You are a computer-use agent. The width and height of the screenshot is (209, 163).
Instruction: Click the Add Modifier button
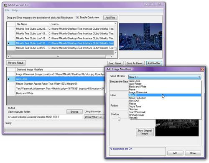tap(154, 63)
